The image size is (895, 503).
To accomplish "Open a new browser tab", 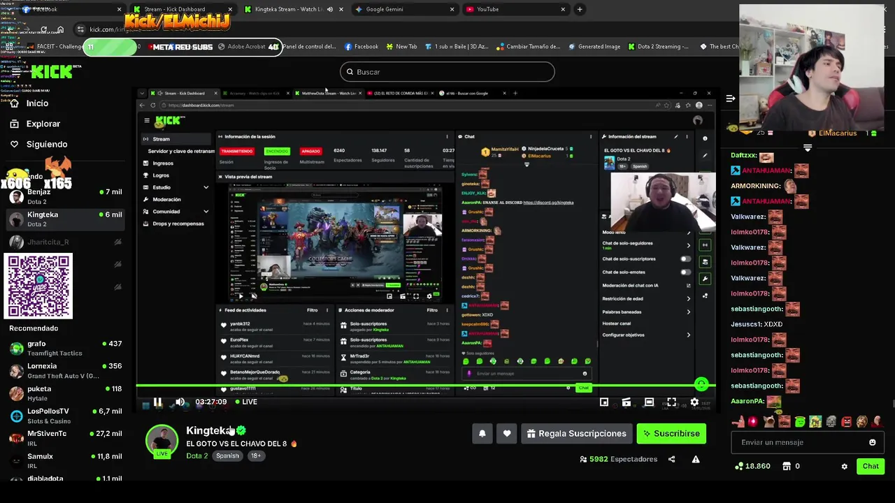I will point(580,9).
